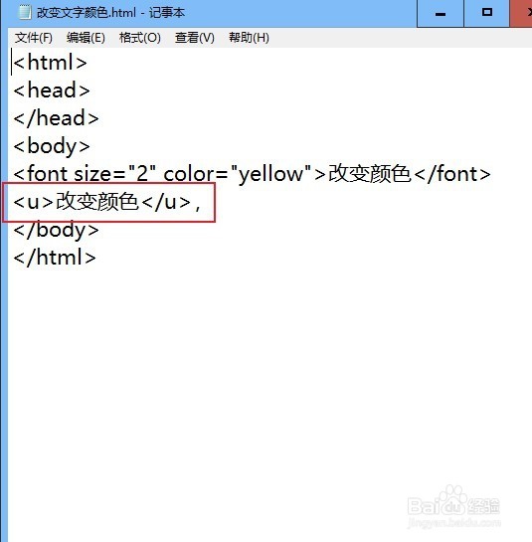Click the Notepad icon in title bar
The height and width of the screenshot is (542, 532).
tap(25, 13)
